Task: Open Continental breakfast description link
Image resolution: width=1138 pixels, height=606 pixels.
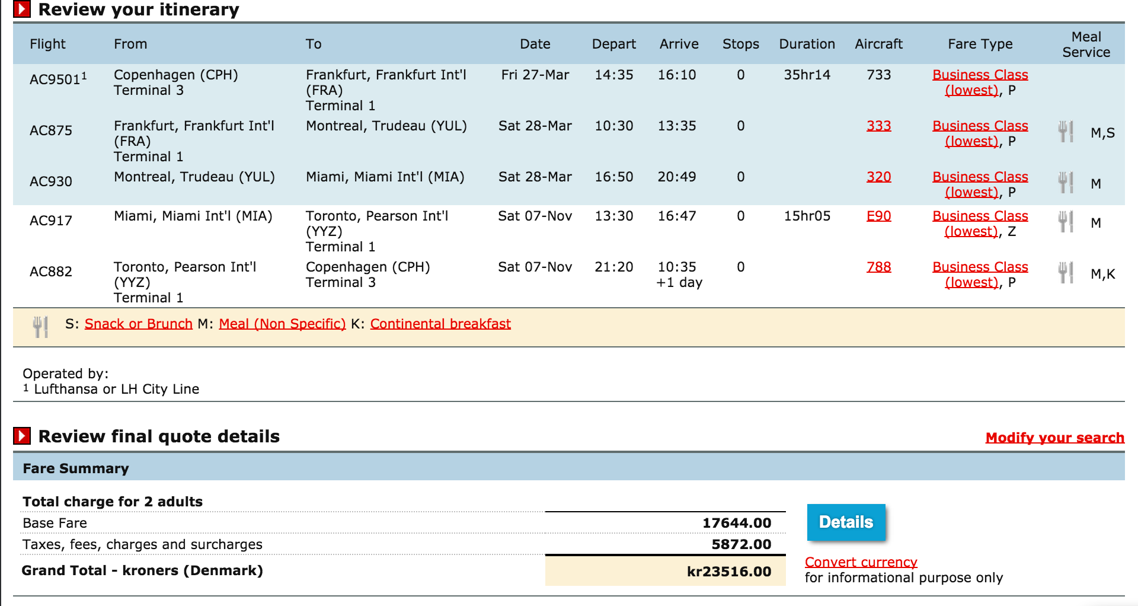Action: tap(440, 324)
